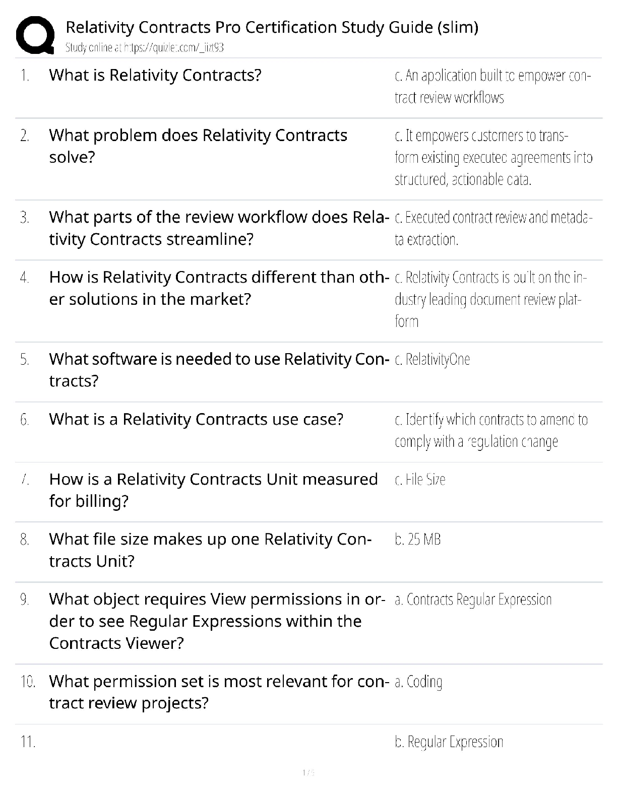Viewport: 617px width, 798px height.
Task: Click the study guide title heading
Action: [272, 27]
